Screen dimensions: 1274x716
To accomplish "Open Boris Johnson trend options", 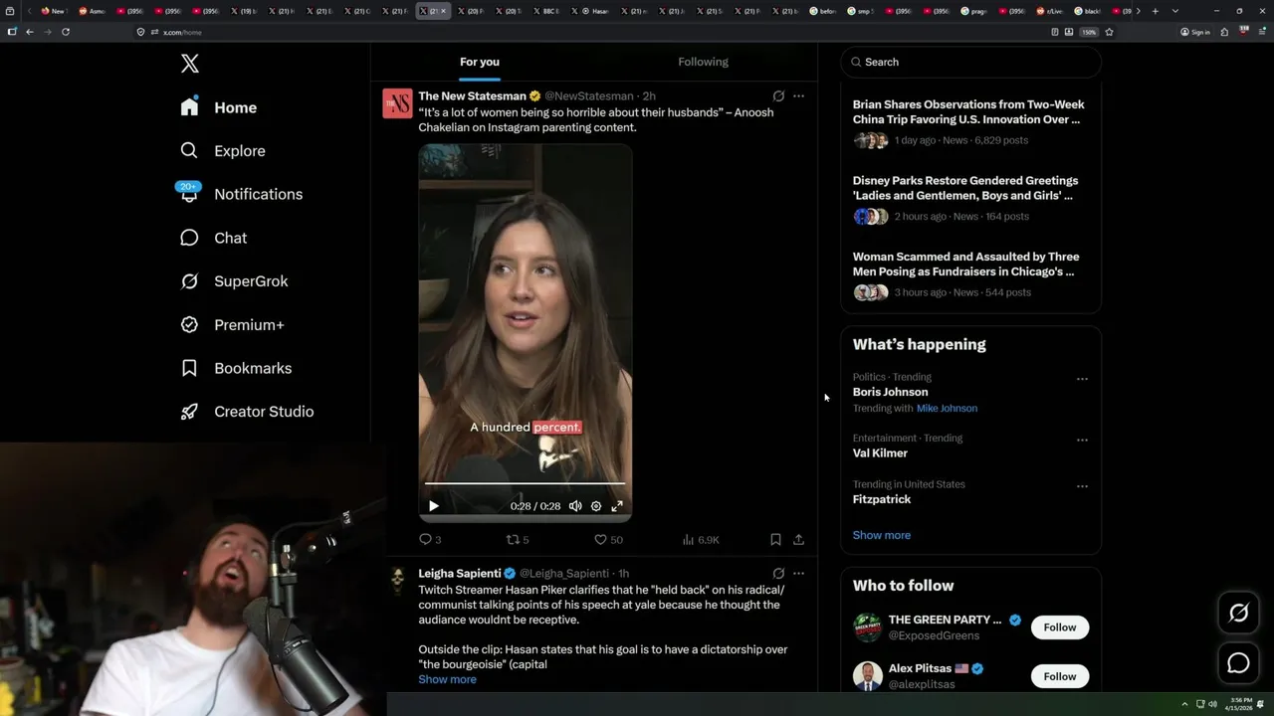I will tap(1082, 379).
